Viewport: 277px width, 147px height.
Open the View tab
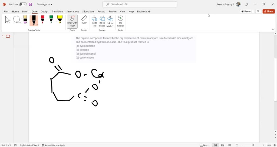coord(123,11)
